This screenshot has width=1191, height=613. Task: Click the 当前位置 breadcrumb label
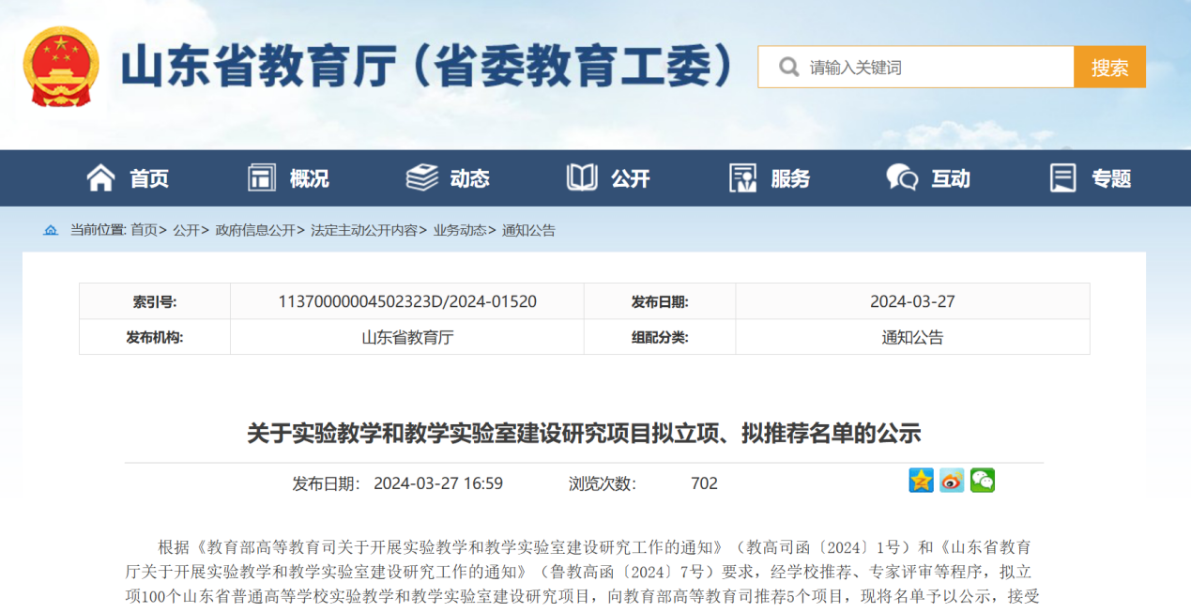(98, 230)
